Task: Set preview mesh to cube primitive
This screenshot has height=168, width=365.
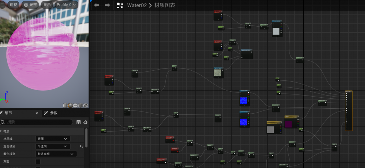Action: coord(81,105)
